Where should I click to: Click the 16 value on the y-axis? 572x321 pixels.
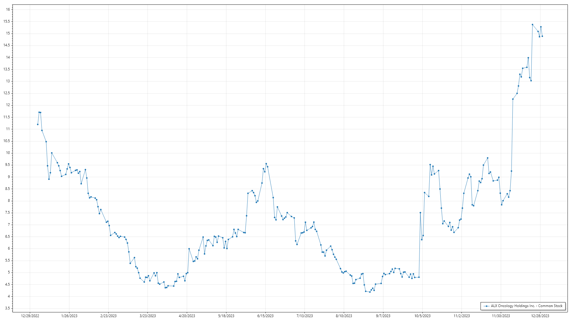pyautogui.click(x=8, y=10)
